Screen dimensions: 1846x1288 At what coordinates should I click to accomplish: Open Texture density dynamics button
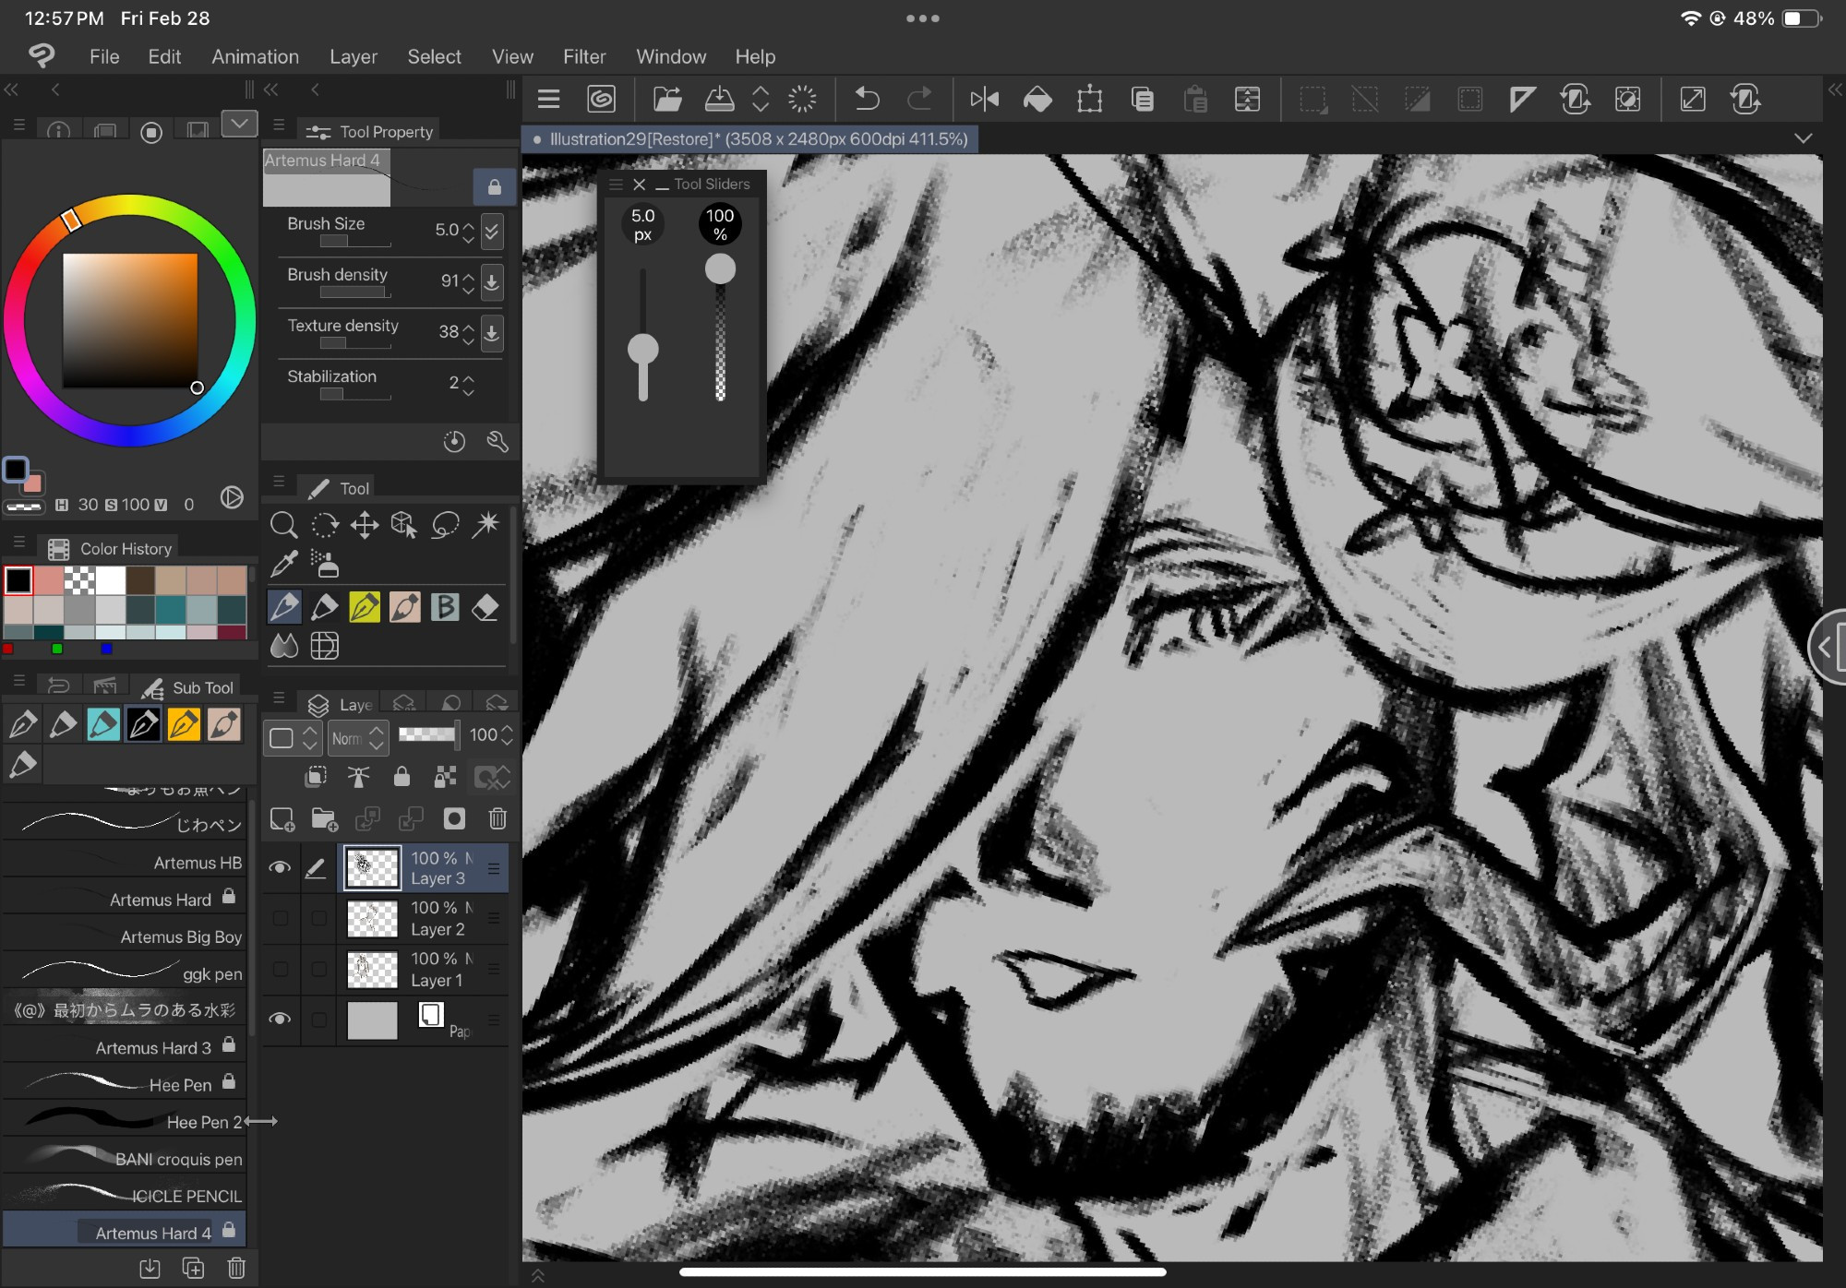[492, 332]
